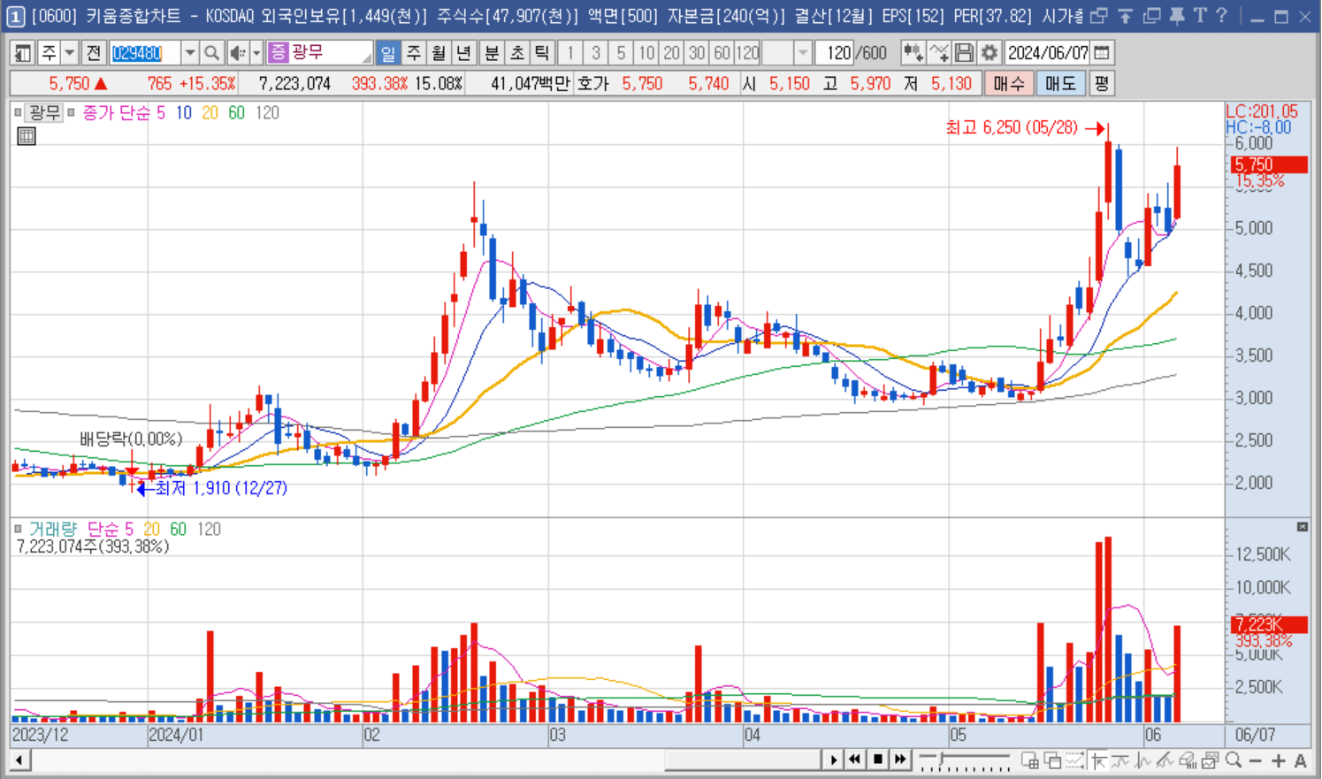Click the rewind double-arrow button
This screenshot has height=779, width=1322.
click(x=855, y=760)
